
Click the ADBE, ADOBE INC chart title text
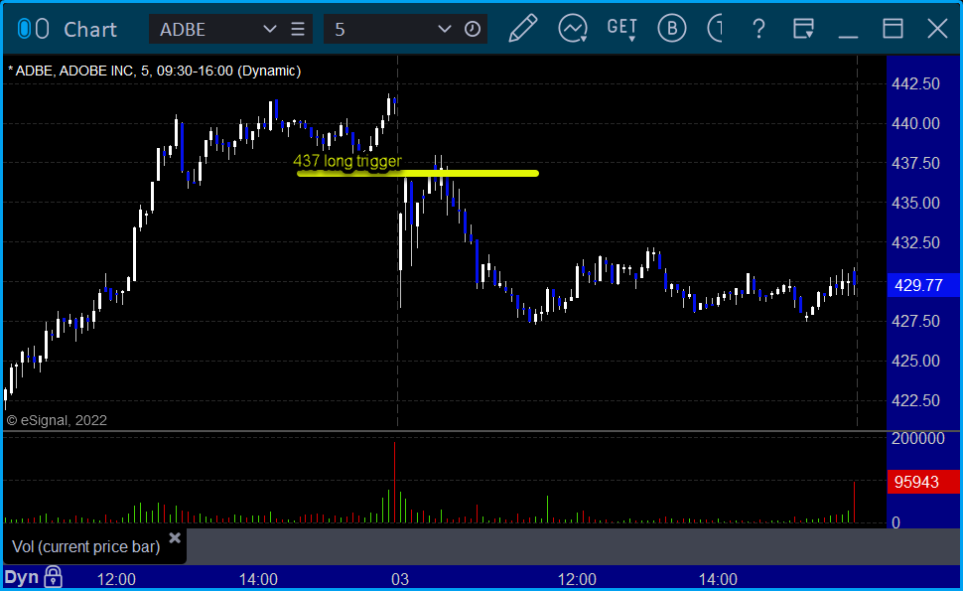click(x=155, y=71)
